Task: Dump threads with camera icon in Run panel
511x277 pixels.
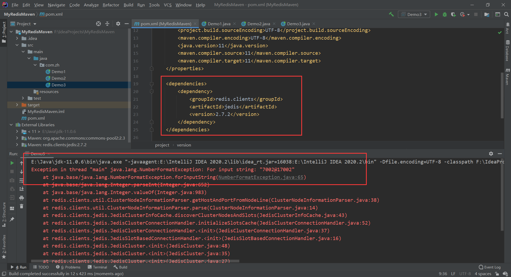Action: click(12, 180)
